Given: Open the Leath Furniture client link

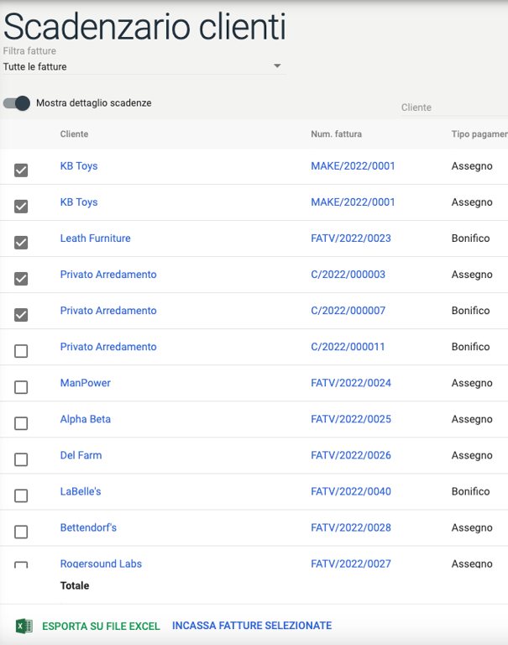Looking at the screenshot, I should [95, 239].
